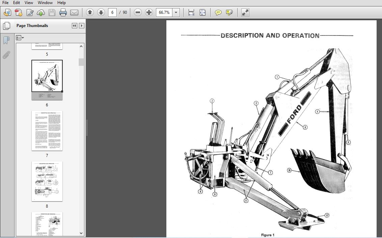Click the page number input field
The height and width of the screenshot is (238, 382).
[112, 12]
